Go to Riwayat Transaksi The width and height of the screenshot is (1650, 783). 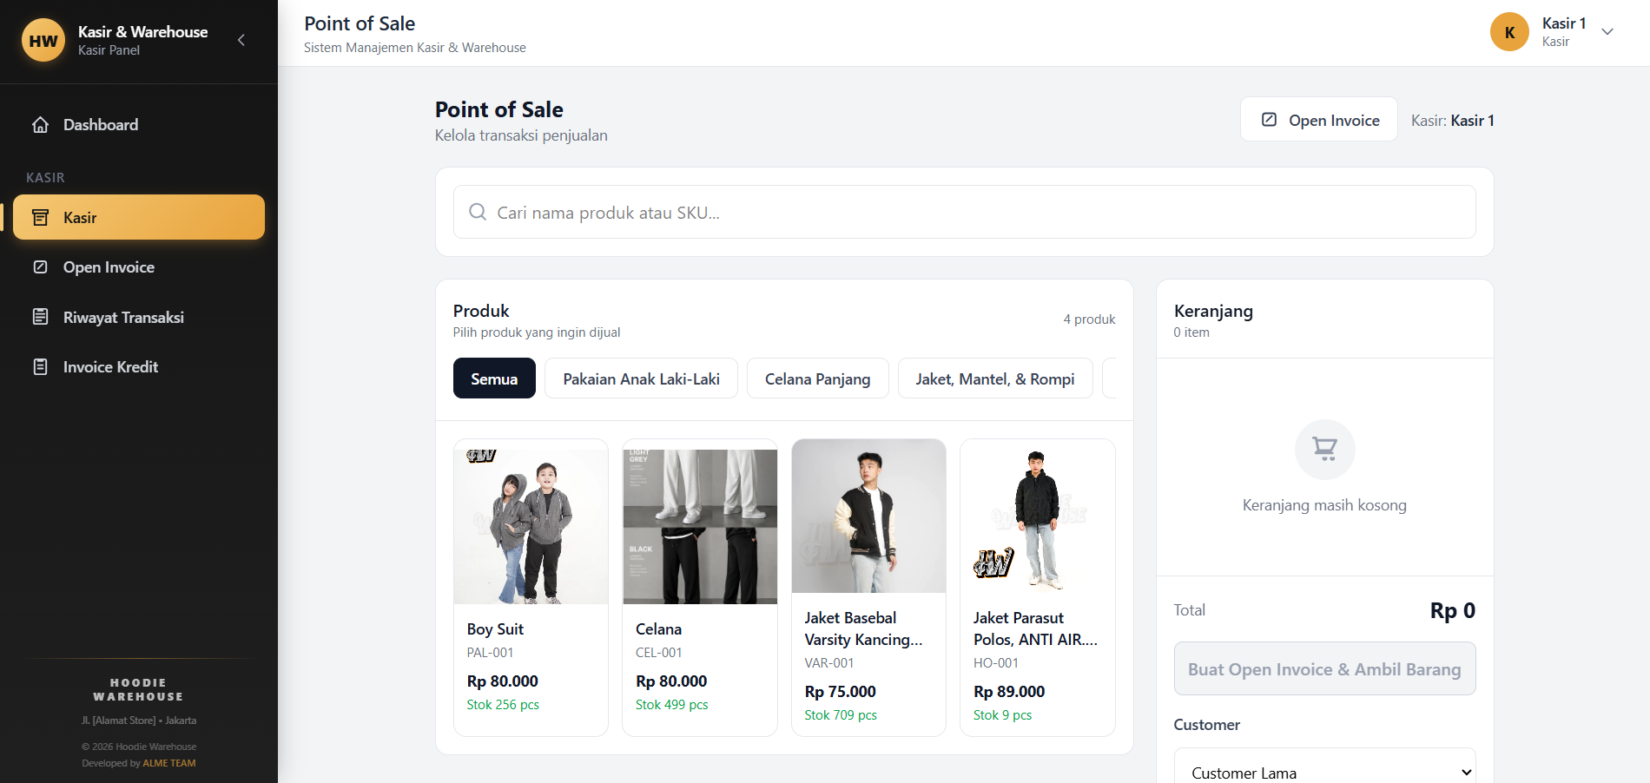coord(139,317)
